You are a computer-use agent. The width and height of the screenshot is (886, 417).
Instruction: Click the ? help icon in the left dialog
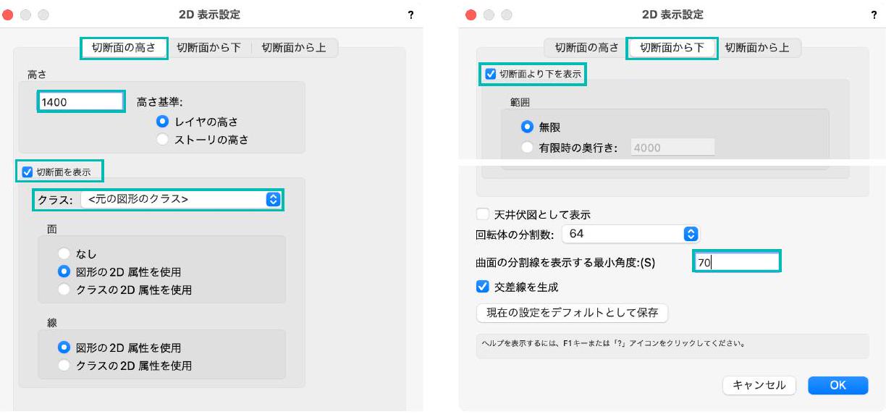click(x=411, y=15)
